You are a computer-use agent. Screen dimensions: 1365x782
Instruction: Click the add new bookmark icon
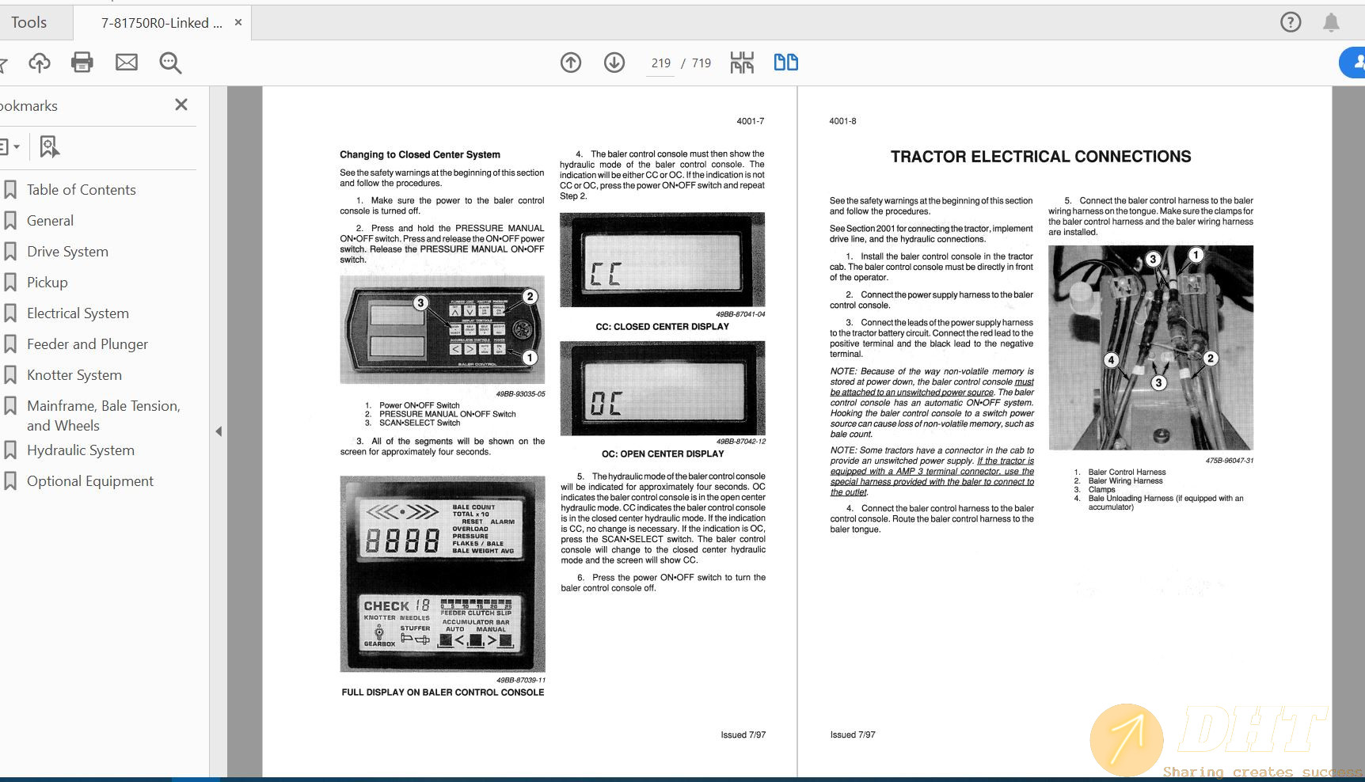coord(49,146)
